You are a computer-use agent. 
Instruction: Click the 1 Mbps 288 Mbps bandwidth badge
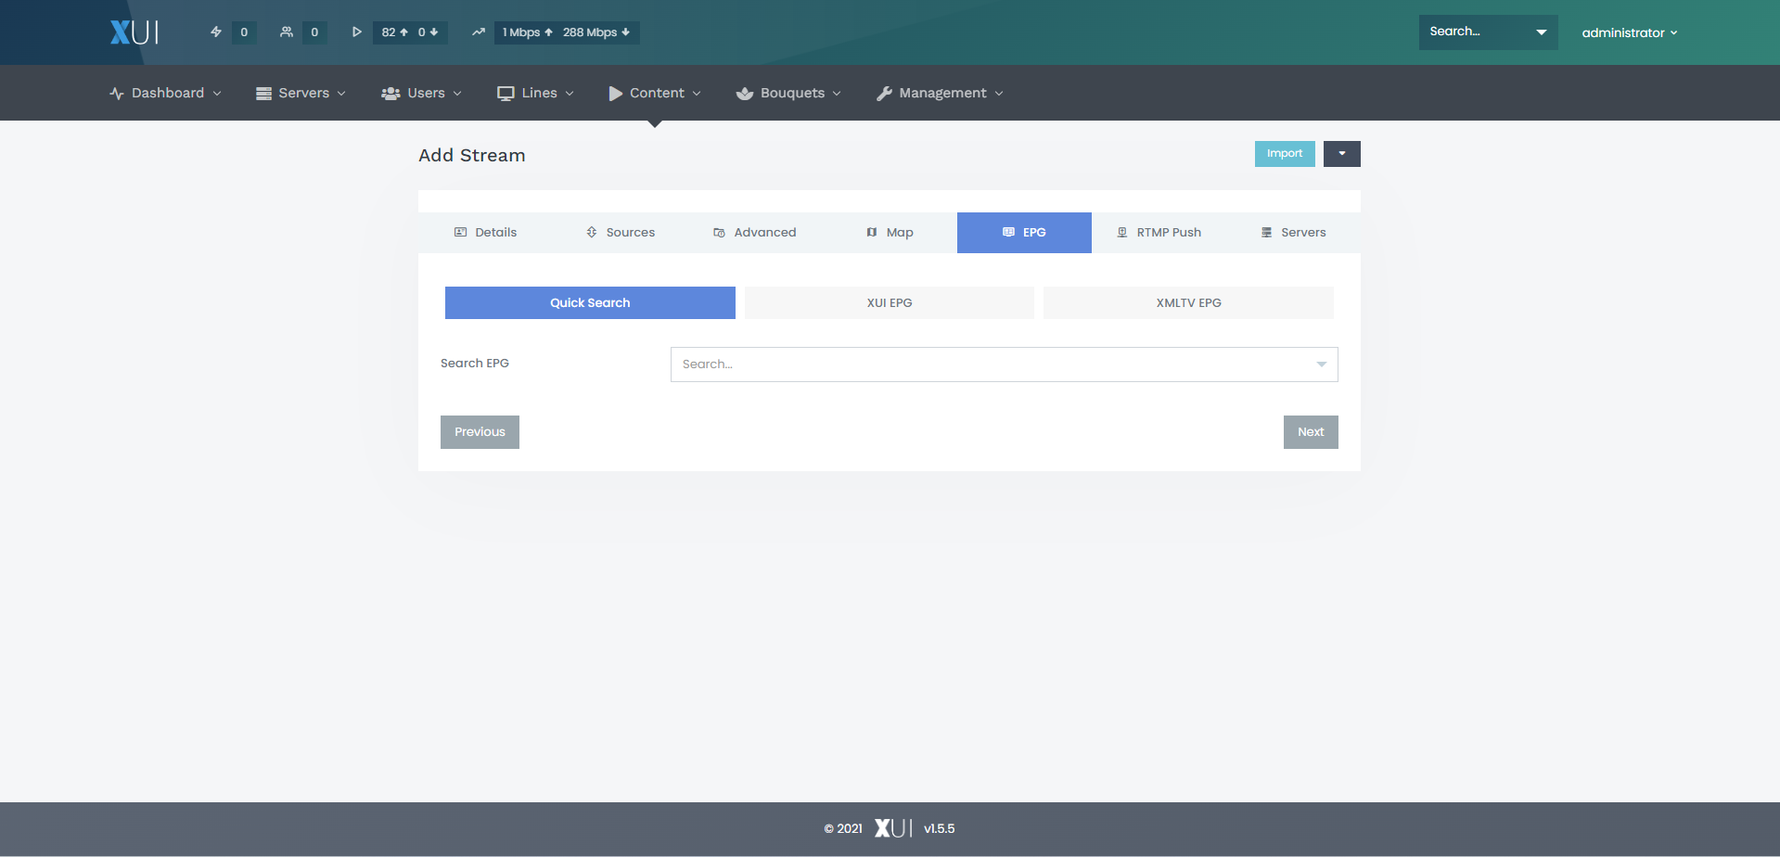[x=567, y=32]
